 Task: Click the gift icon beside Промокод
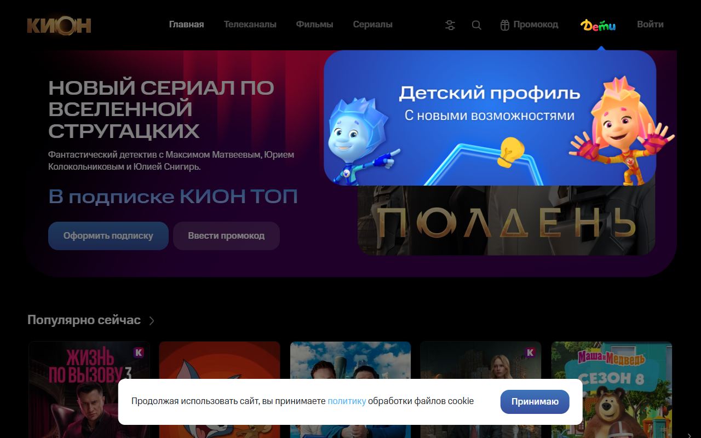pyautogui.click(x=505, y=25)
